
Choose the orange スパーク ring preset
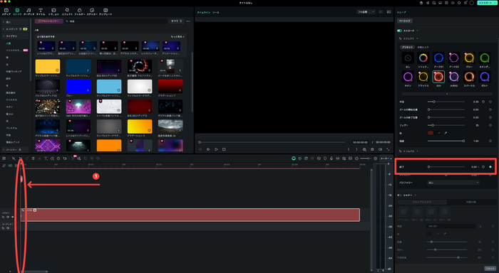pyautogui.click(x=469, y=77)
